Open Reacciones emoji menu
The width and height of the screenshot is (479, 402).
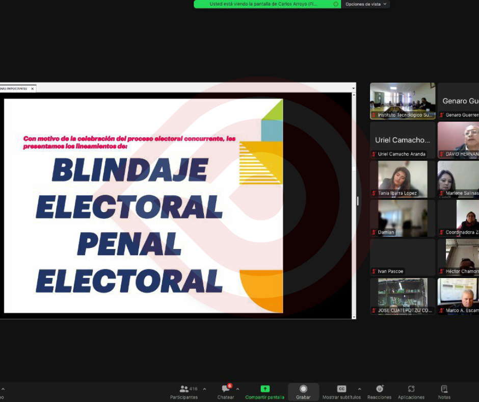[380, 392]
